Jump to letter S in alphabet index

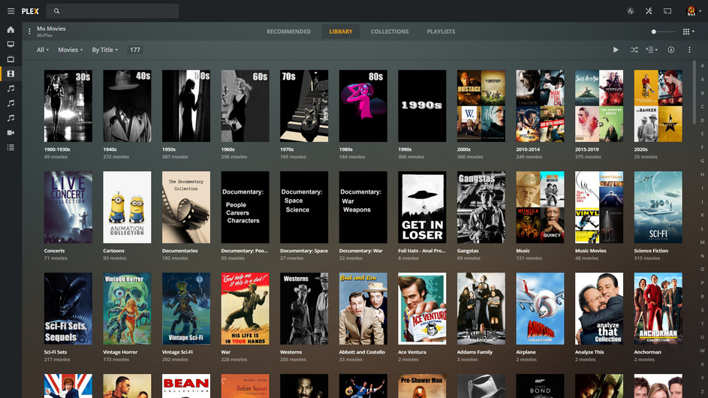[702, 310]
